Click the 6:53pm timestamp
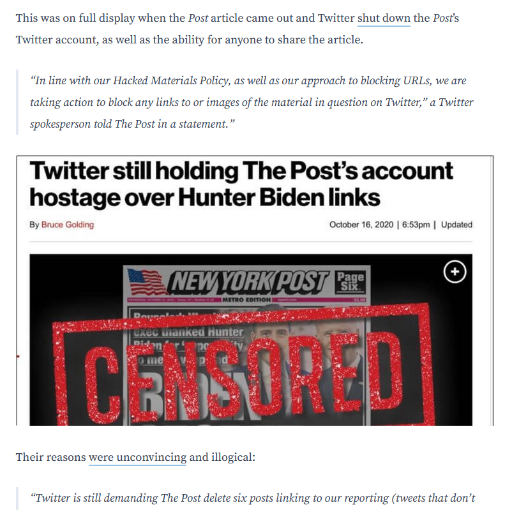Screen dimensions: 512x510 pos(416,225)
